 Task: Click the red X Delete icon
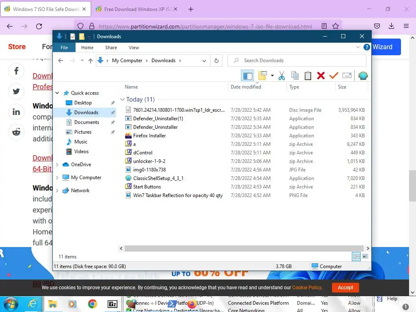point(321,76)
